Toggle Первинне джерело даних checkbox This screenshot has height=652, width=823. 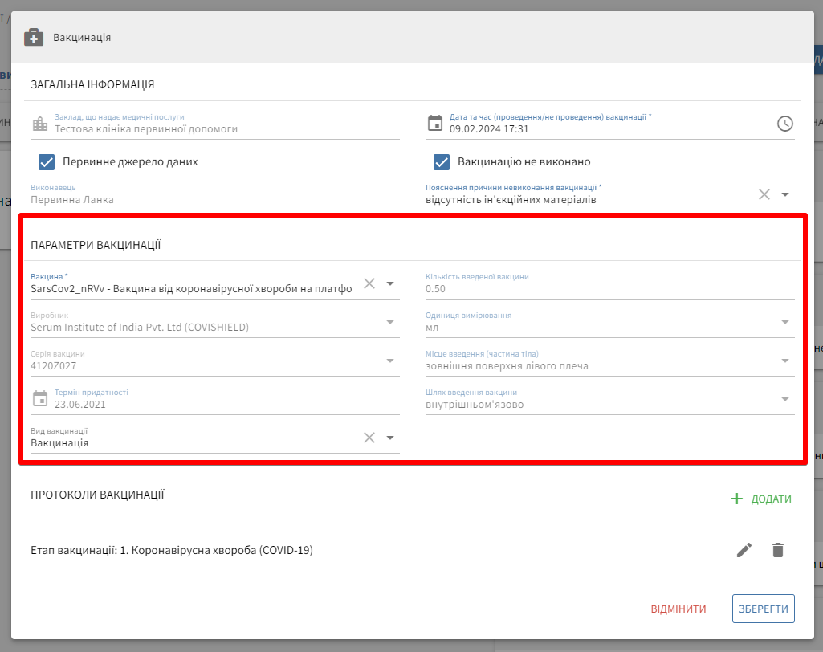pos(47,162)
